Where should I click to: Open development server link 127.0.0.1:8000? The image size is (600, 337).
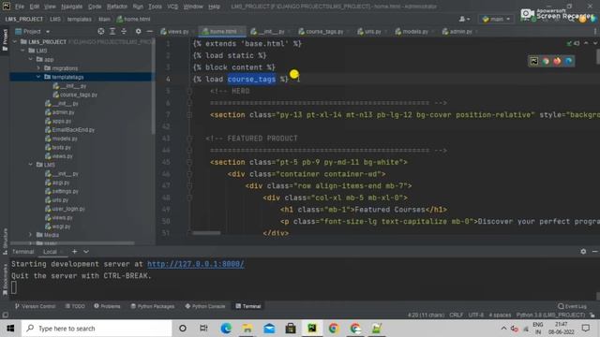[x=196, y=264]
